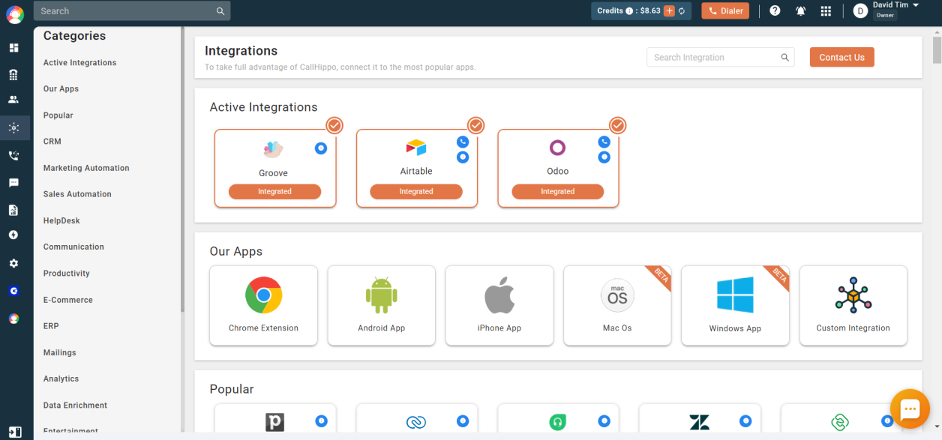Click the Search Integration magnifier icon
The width and height of the screenshot is (942, 440).
coord(785,57)
